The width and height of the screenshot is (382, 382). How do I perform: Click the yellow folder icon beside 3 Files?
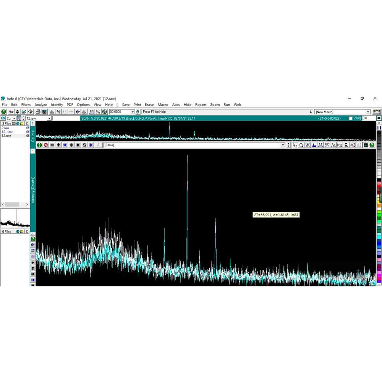22,123
